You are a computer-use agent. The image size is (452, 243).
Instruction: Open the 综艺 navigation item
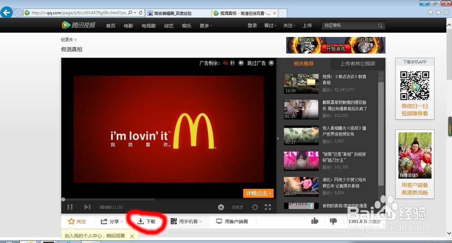(169, 26)
